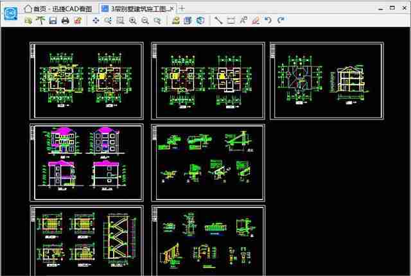The width and height of the screenshot is (411, 276).
Task: Click the roof plan and section sheet
Action: [x=327, y=81]
